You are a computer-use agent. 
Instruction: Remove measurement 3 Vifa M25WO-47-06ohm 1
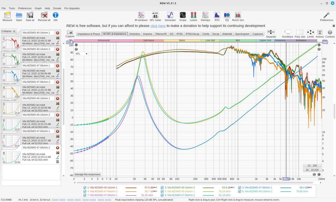point(58,66)
